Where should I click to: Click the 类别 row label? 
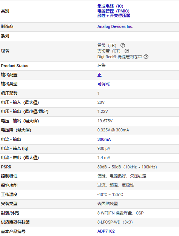pos(5,11)
